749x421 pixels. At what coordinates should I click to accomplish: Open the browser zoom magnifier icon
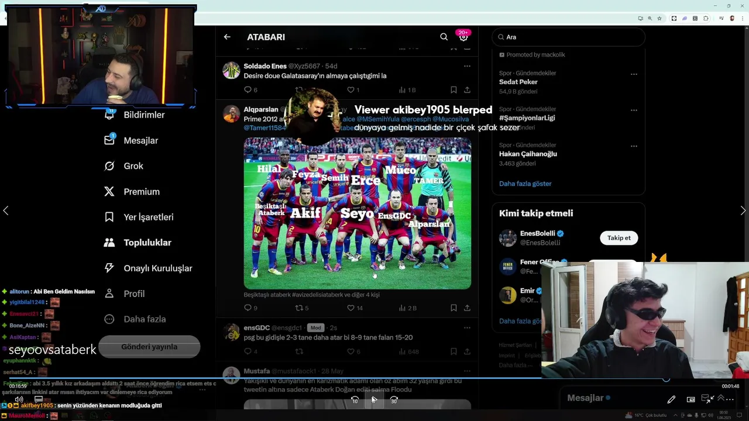tap(650, 19)
